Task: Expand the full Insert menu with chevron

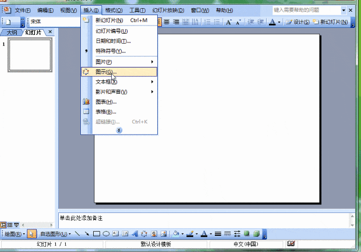Action: [x=119, y=130]
